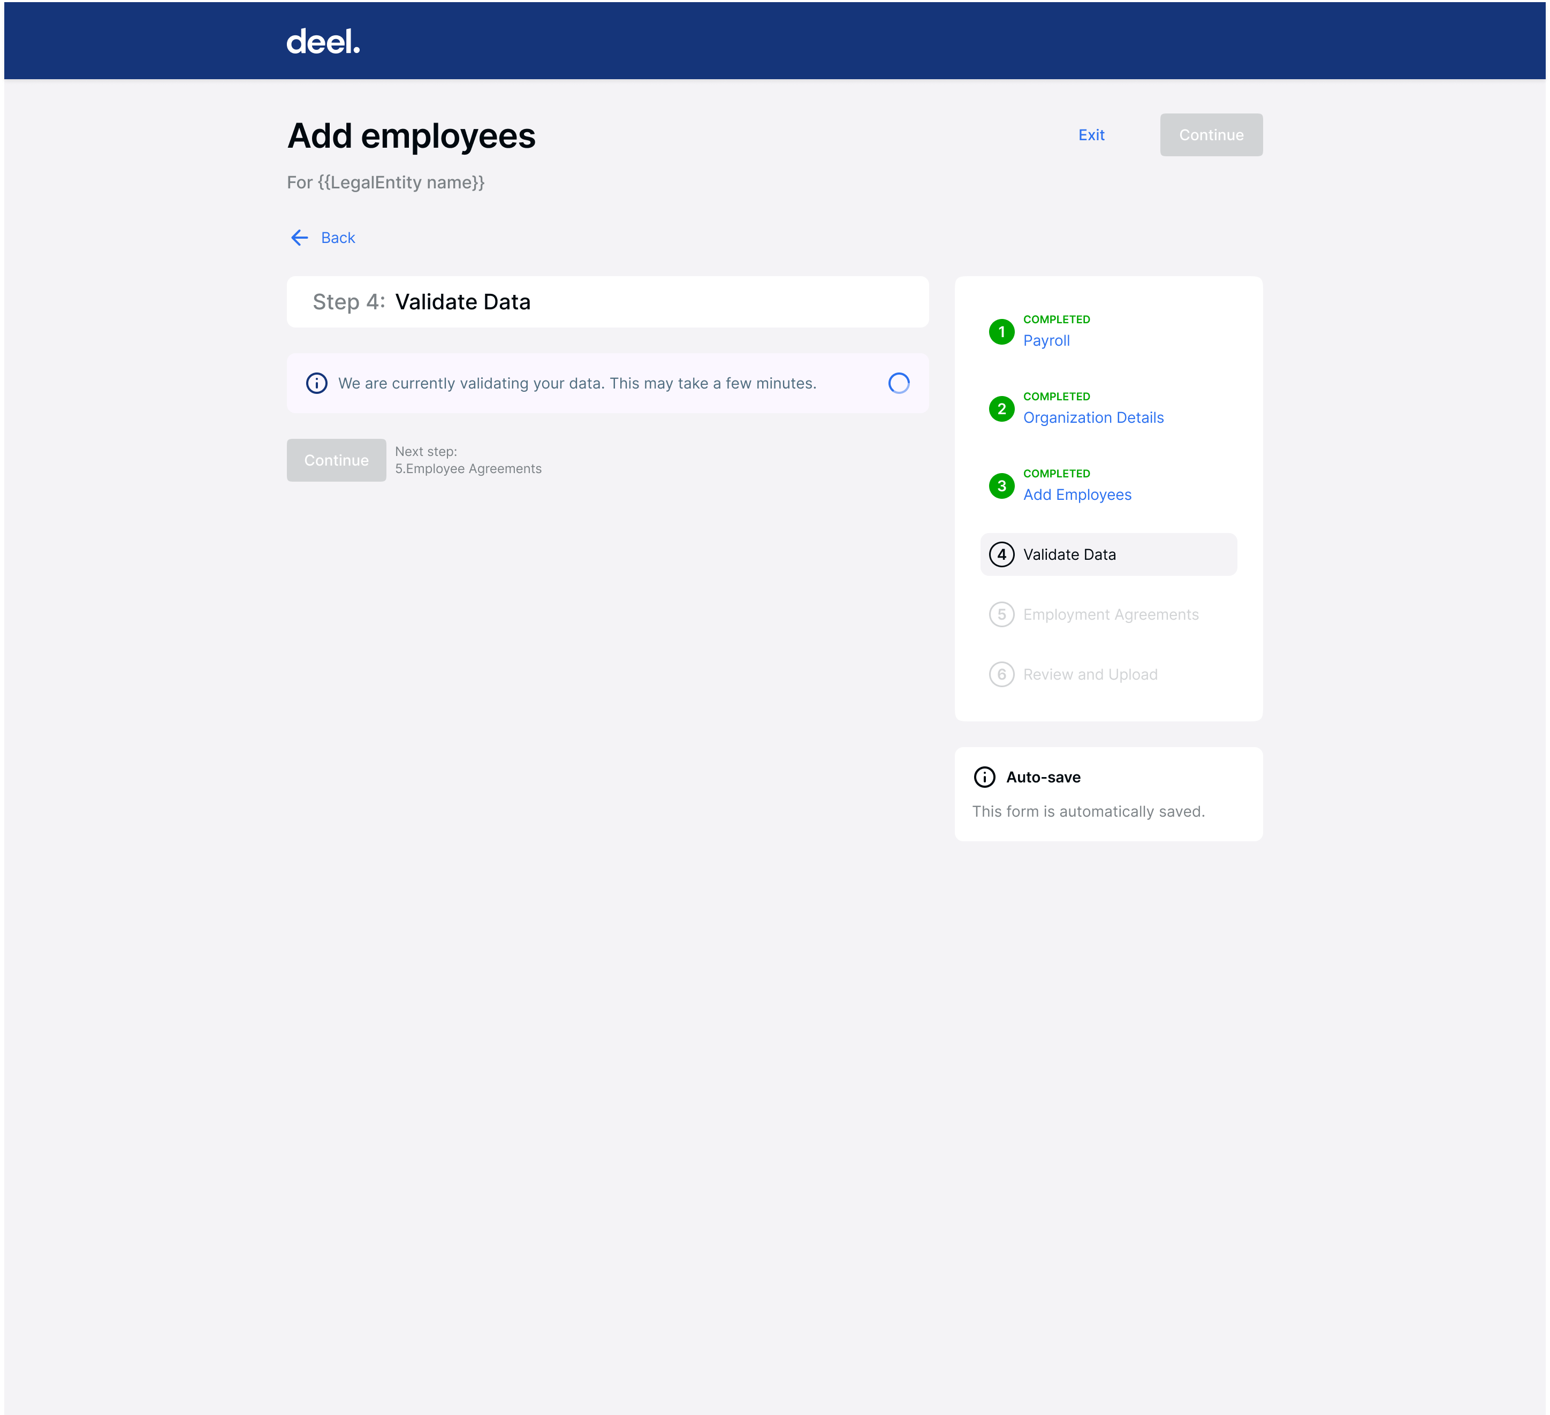Click the deel logo in header
The image size is (1550, 1415).
coord(323,42)
